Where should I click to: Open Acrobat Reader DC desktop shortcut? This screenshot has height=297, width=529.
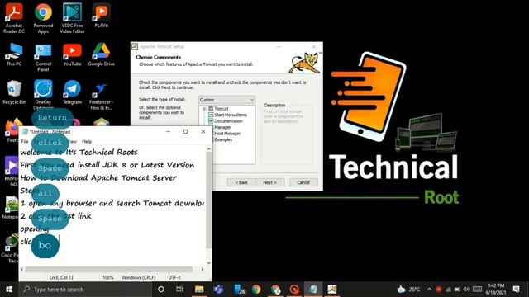[x=14, y=18]
